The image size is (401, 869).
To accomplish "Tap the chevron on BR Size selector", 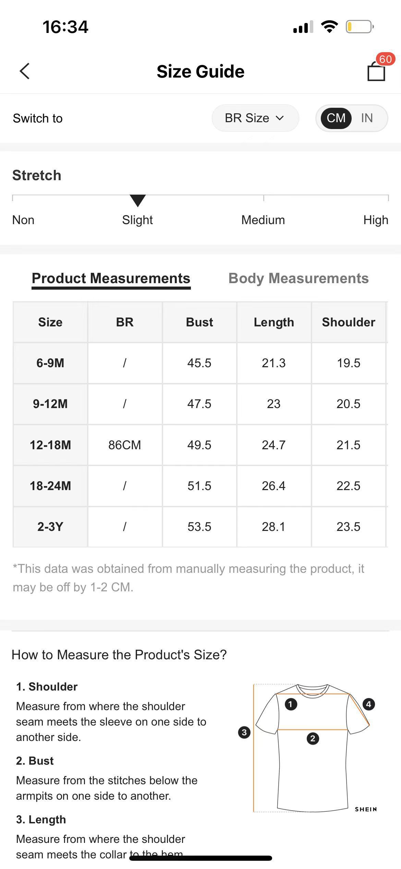I will [x=280, y=118].
